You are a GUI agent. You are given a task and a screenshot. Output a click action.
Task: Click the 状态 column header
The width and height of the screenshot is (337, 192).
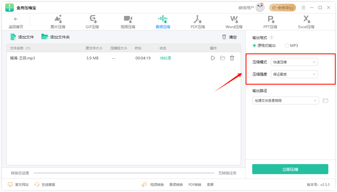pos(163,48)
